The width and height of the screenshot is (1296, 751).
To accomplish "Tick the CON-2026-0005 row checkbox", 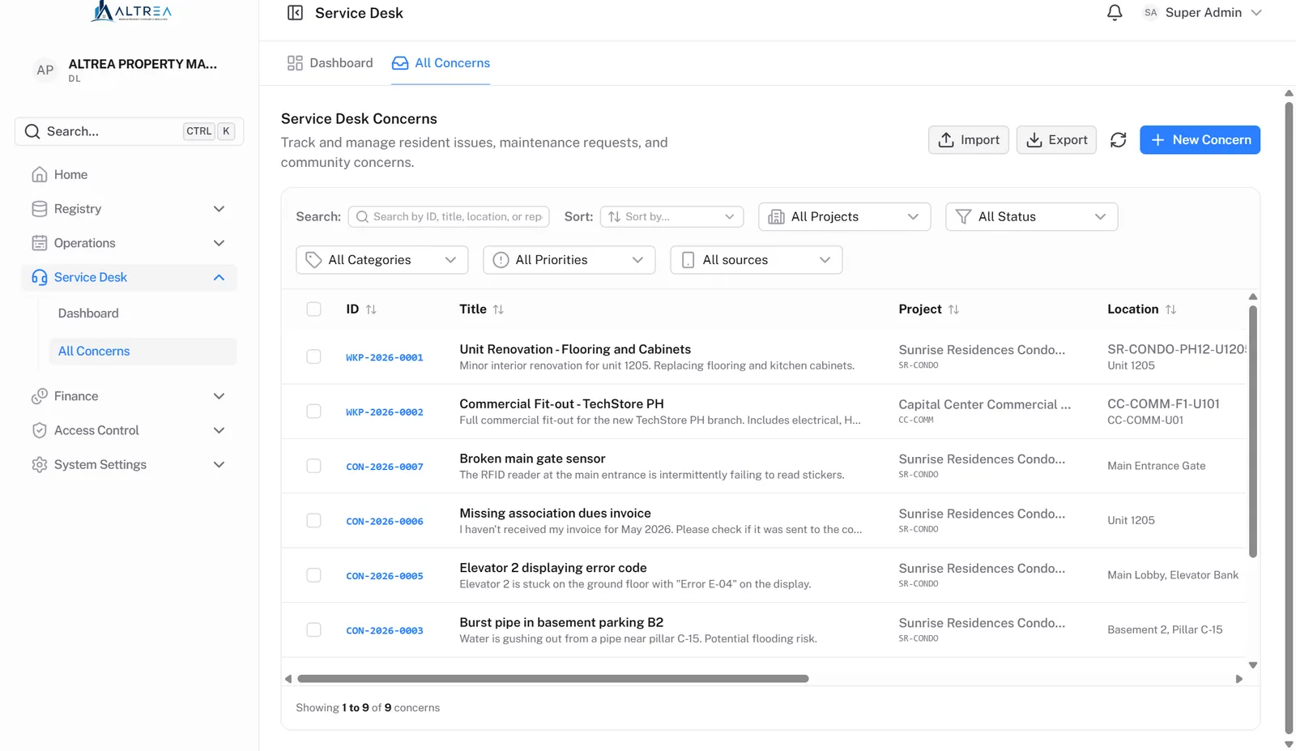I will [x=313, y=575].
